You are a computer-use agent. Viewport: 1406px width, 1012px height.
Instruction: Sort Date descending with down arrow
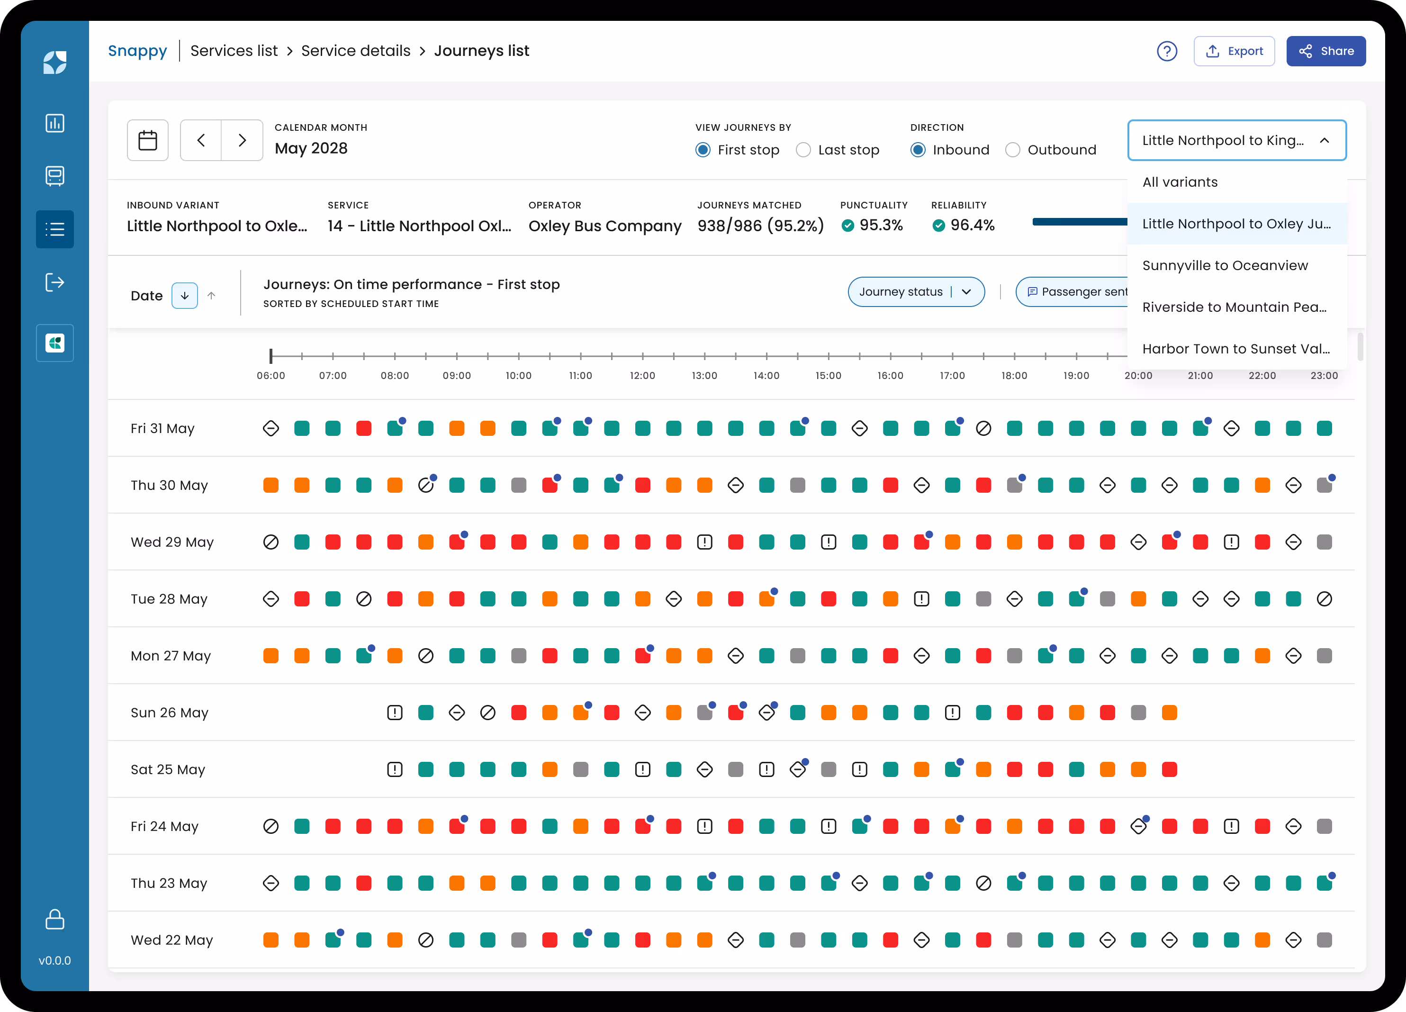(x=185, y=296)
